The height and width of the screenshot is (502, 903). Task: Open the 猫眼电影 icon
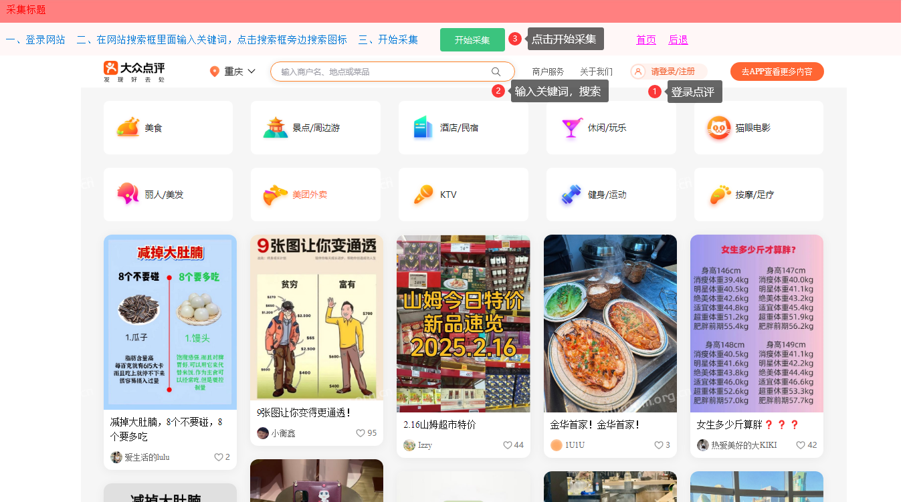[719, 128]
